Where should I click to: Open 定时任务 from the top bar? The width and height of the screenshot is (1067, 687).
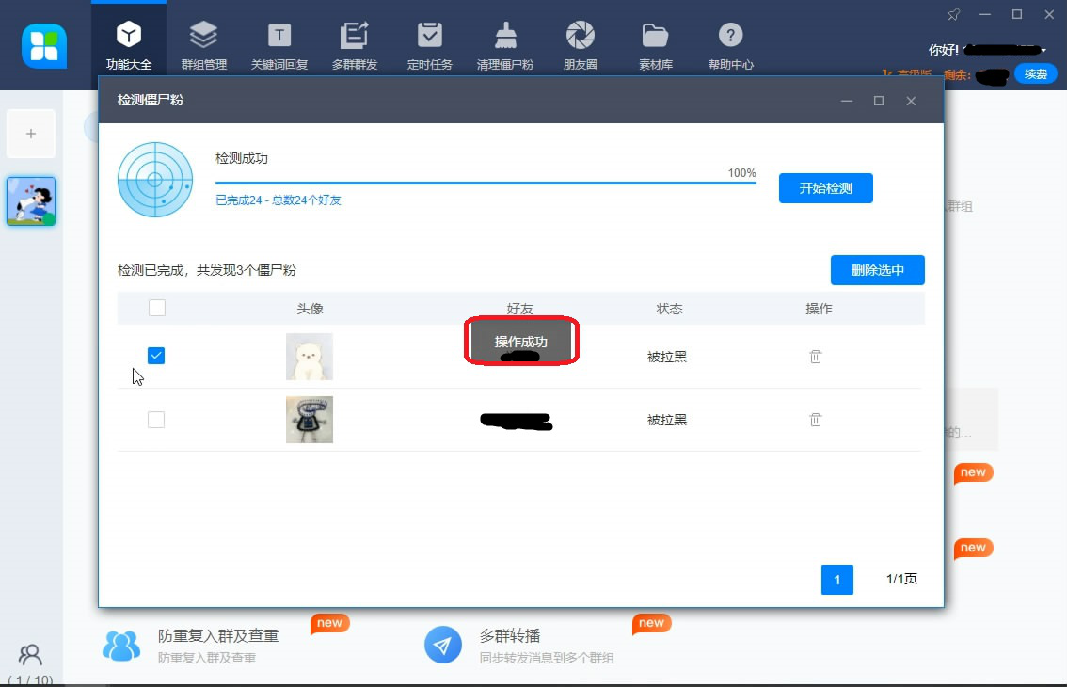click(429, 45)
